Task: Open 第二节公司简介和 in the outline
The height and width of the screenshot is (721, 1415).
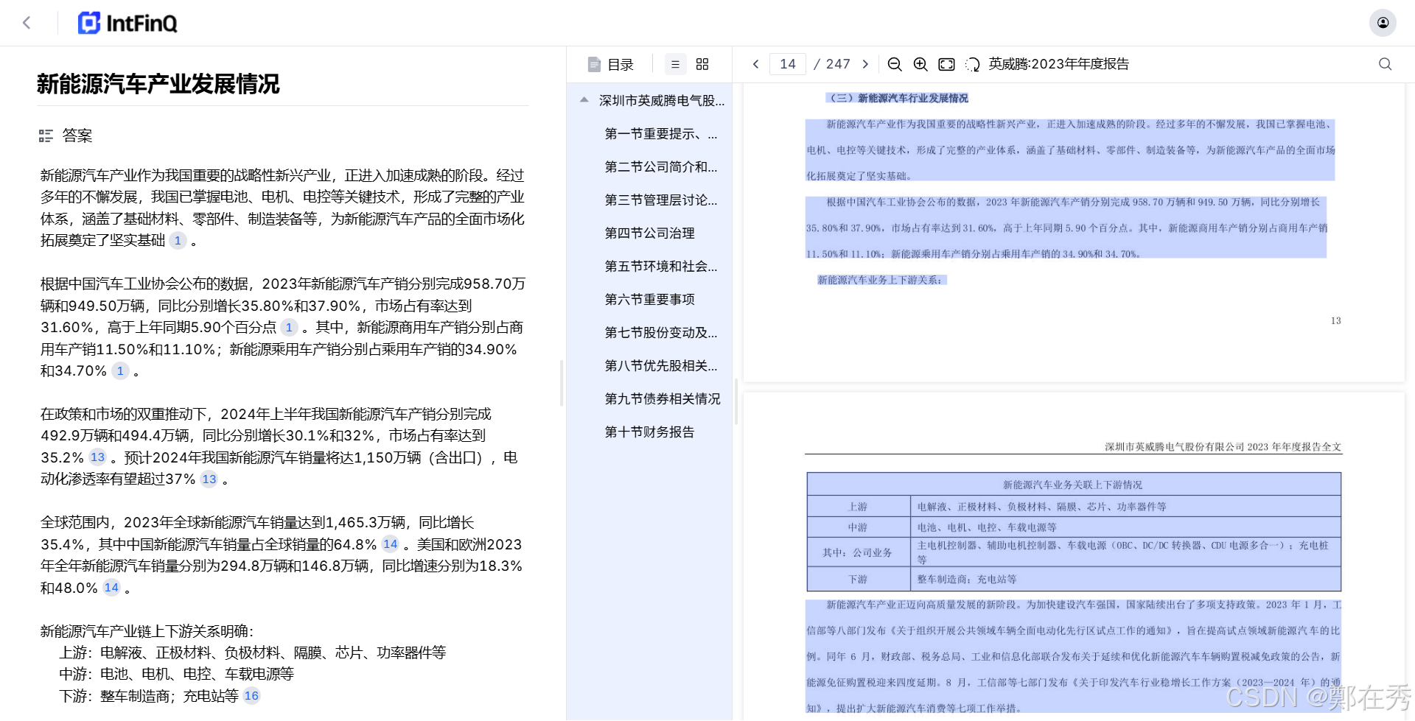Action: pos(661,167)
